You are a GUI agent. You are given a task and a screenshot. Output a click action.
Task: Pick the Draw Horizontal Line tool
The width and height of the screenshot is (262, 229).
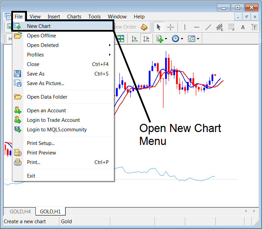click(x=196, y=27)
